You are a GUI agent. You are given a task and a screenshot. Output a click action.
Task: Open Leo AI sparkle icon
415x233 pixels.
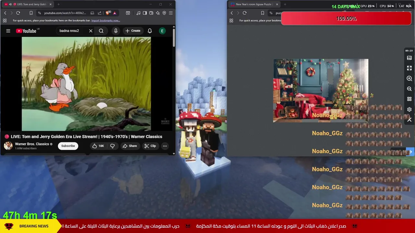coord(158,13)
